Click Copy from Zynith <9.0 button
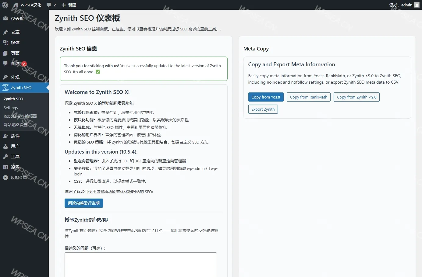 click(x=356, y=97)
